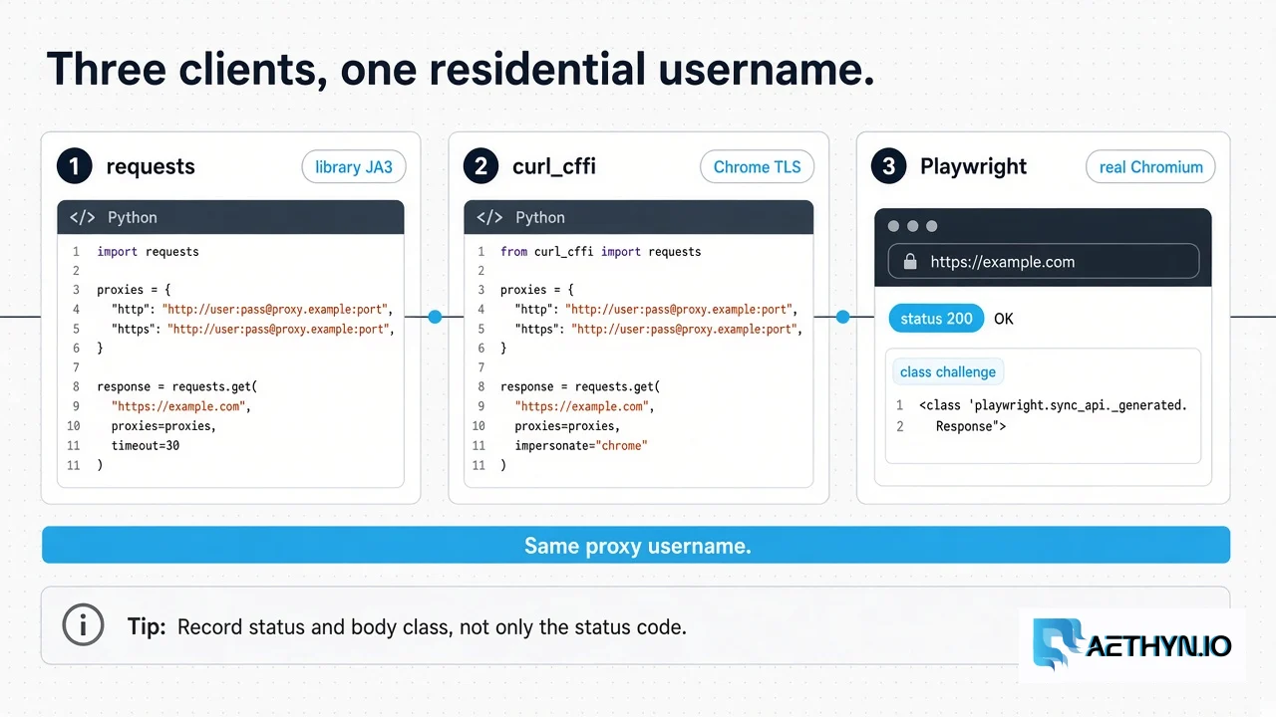Click the OK text beside status 200

(1004, 319)
